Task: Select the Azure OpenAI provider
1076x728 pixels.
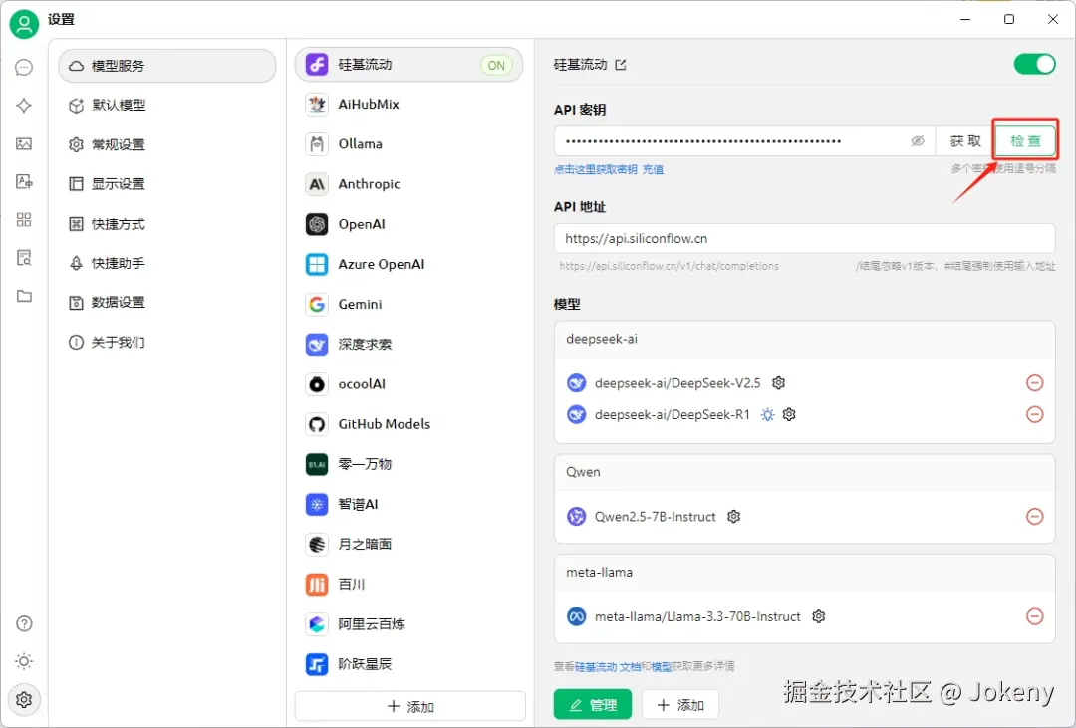Action: (x=409, y=264)
